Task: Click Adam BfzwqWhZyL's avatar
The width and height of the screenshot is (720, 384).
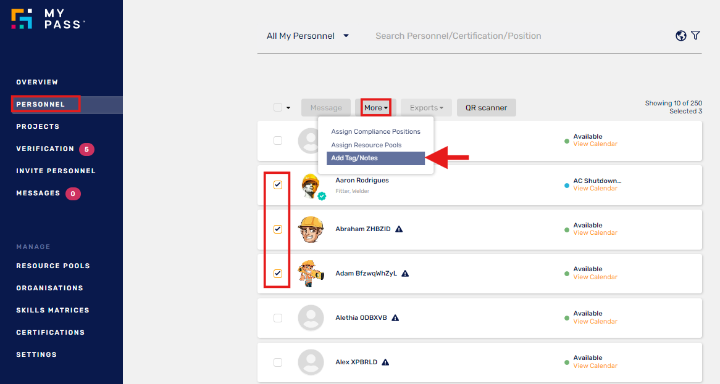Action: click(311, 274)
